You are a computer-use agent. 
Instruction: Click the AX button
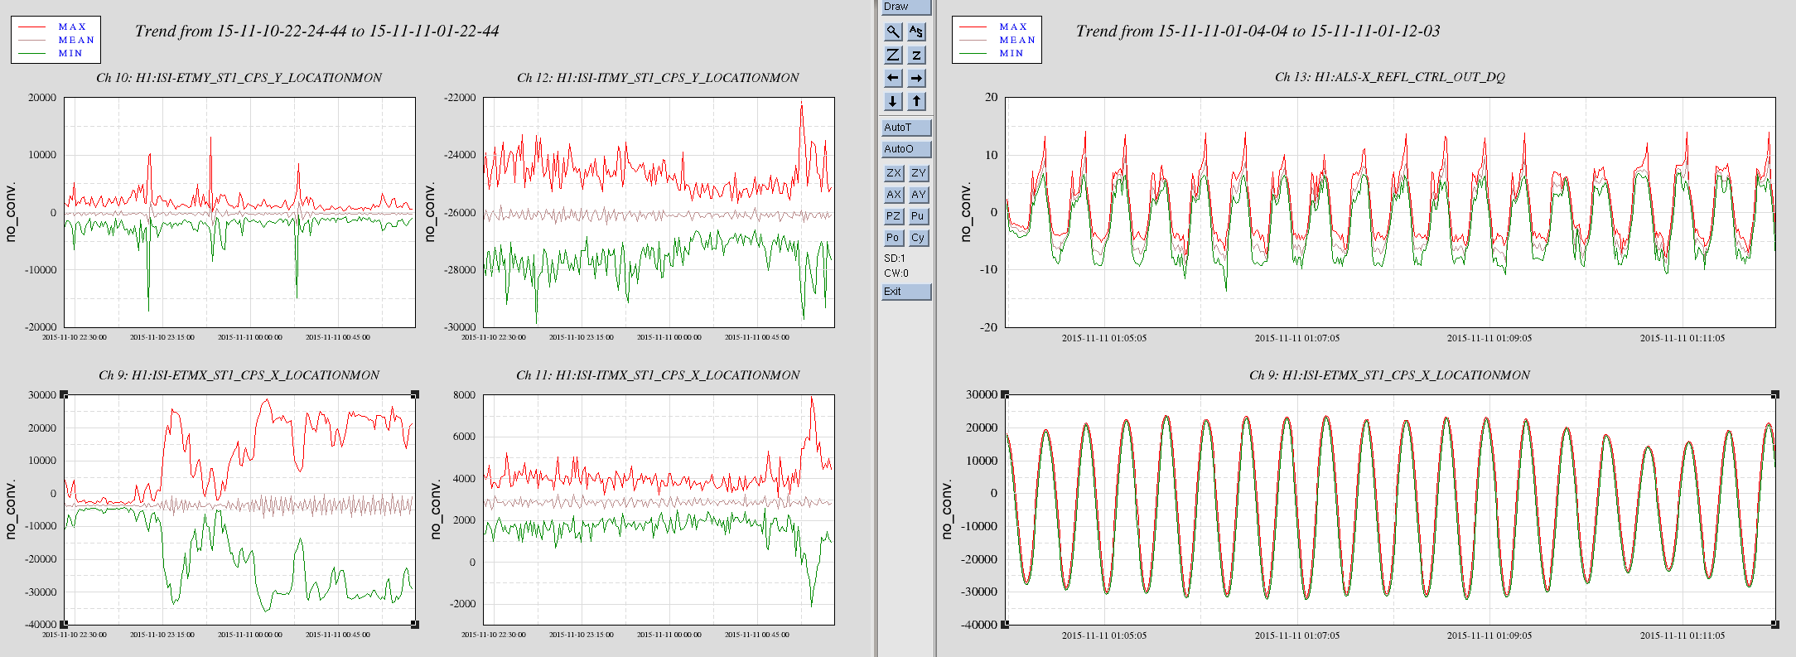[x=894, y=195]
